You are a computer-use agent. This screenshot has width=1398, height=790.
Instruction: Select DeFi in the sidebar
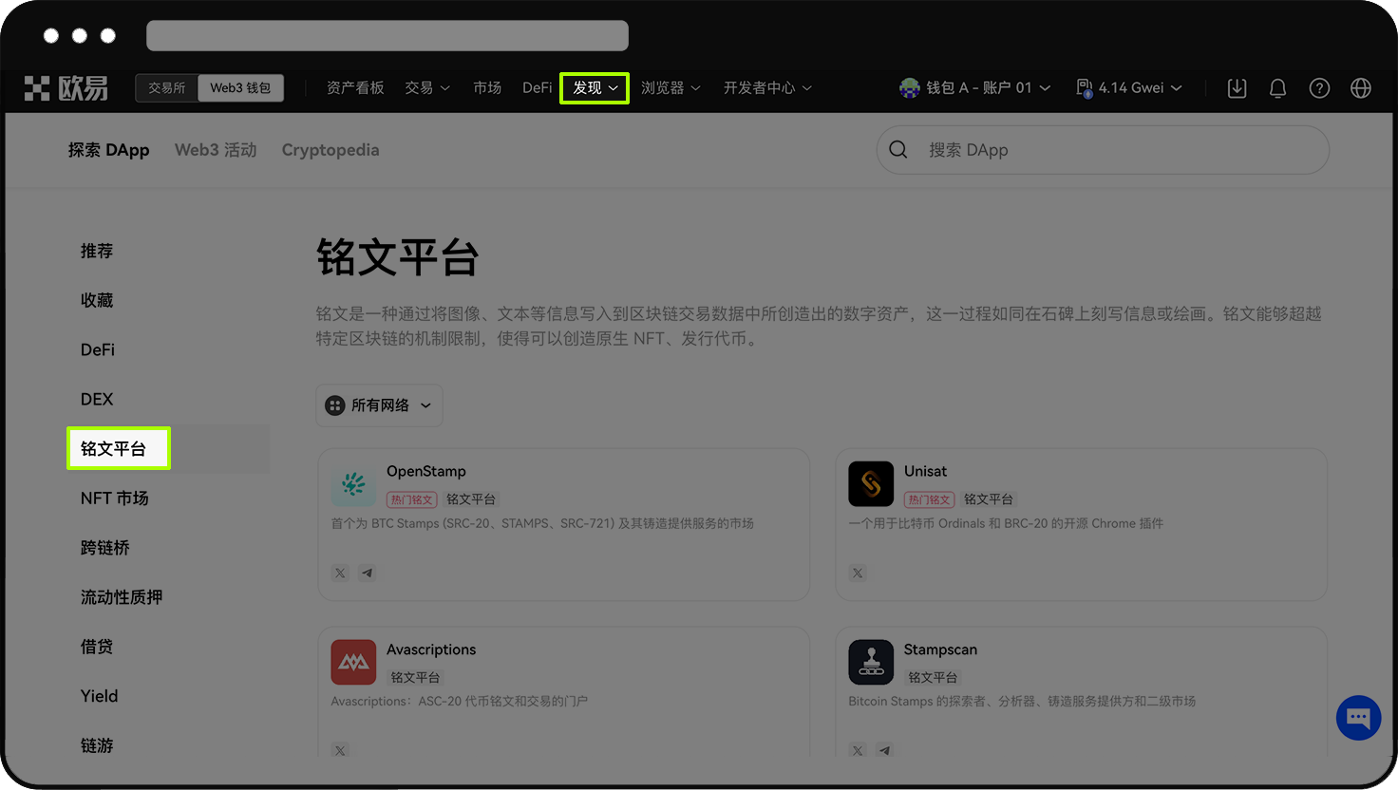[x=98, y=349]
